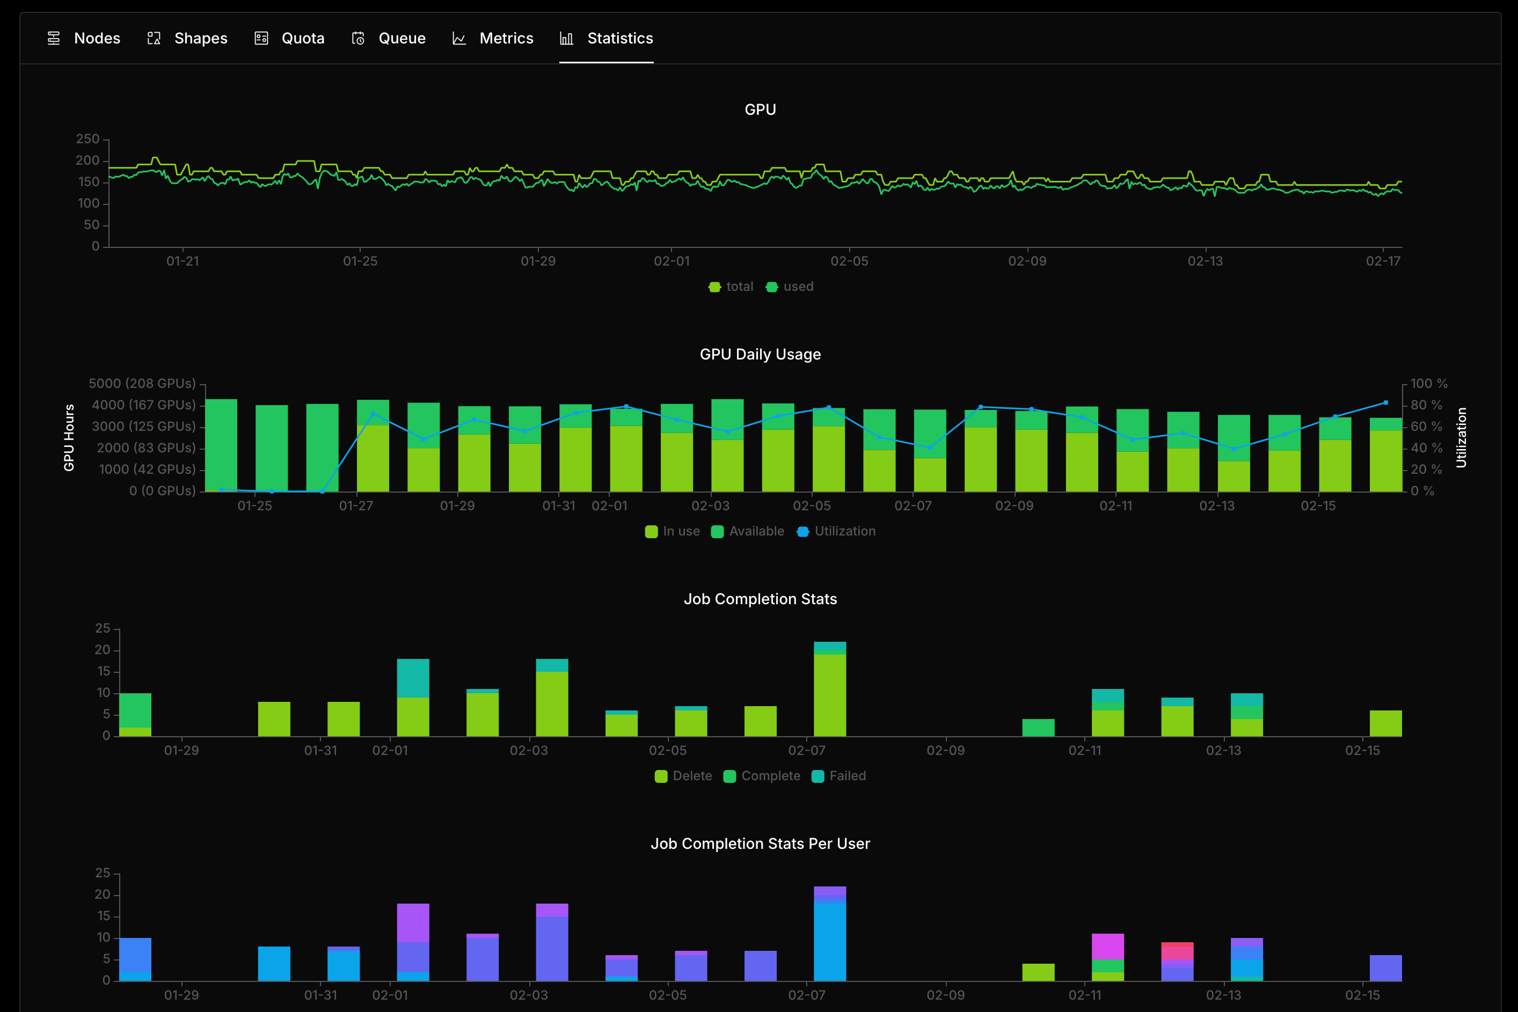Toggle the 'used' series in GPU legend

pos(790,287)
